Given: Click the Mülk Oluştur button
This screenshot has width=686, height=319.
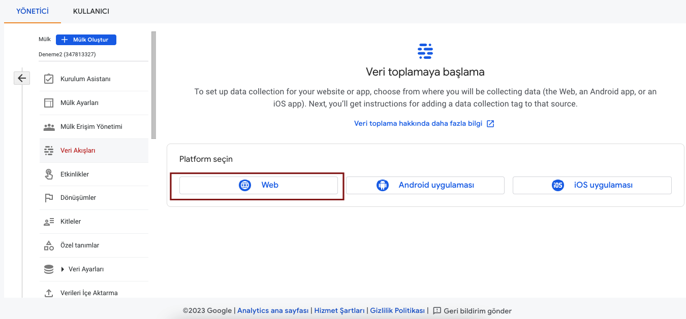Looking at the screenshot, I should pyautogui.click(x=85, y=40).
